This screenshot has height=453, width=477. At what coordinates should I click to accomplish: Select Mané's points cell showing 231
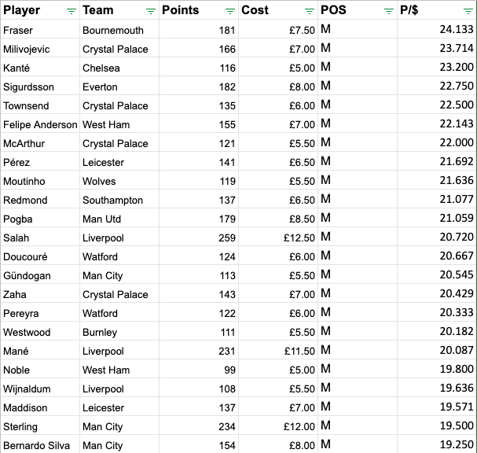pos(199,350)
